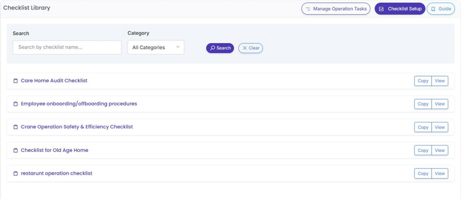Click clipboard icon beside Employee onboarding/offboarding procedures
This screenshot has width=461, height=201.
(15, 104)
